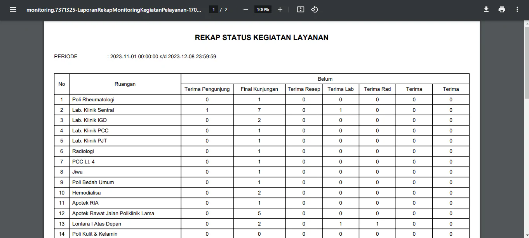Rotate the document counterclockwise
Viewport: 529px width, 238px height.
coord(315,9)
